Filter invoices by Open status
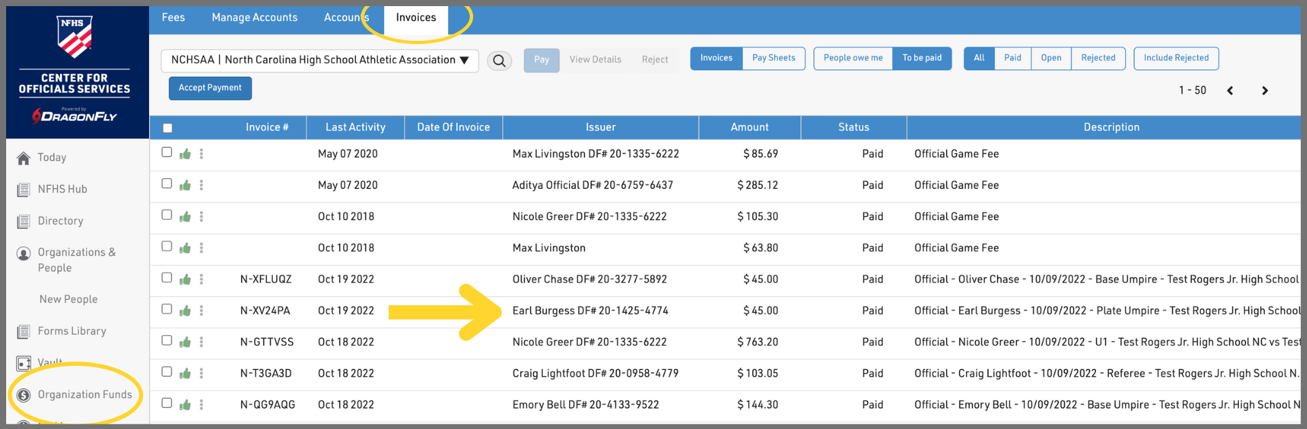 (1050, 58)
